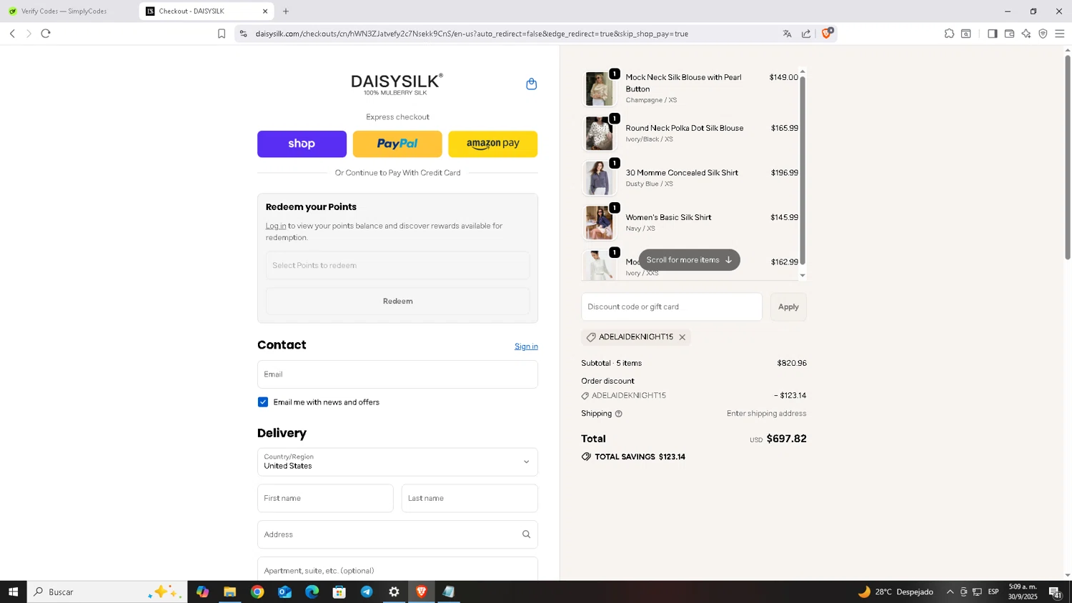Expand the Country/Region dropdown
Screen dimensions: 1072x603
(397, 462)
